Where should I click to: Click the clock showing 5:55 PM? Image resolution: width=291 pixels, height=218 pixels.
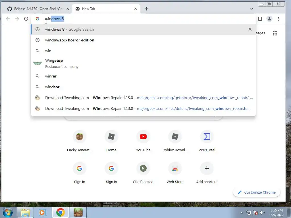pyautogui.click(x=277, y=213)
